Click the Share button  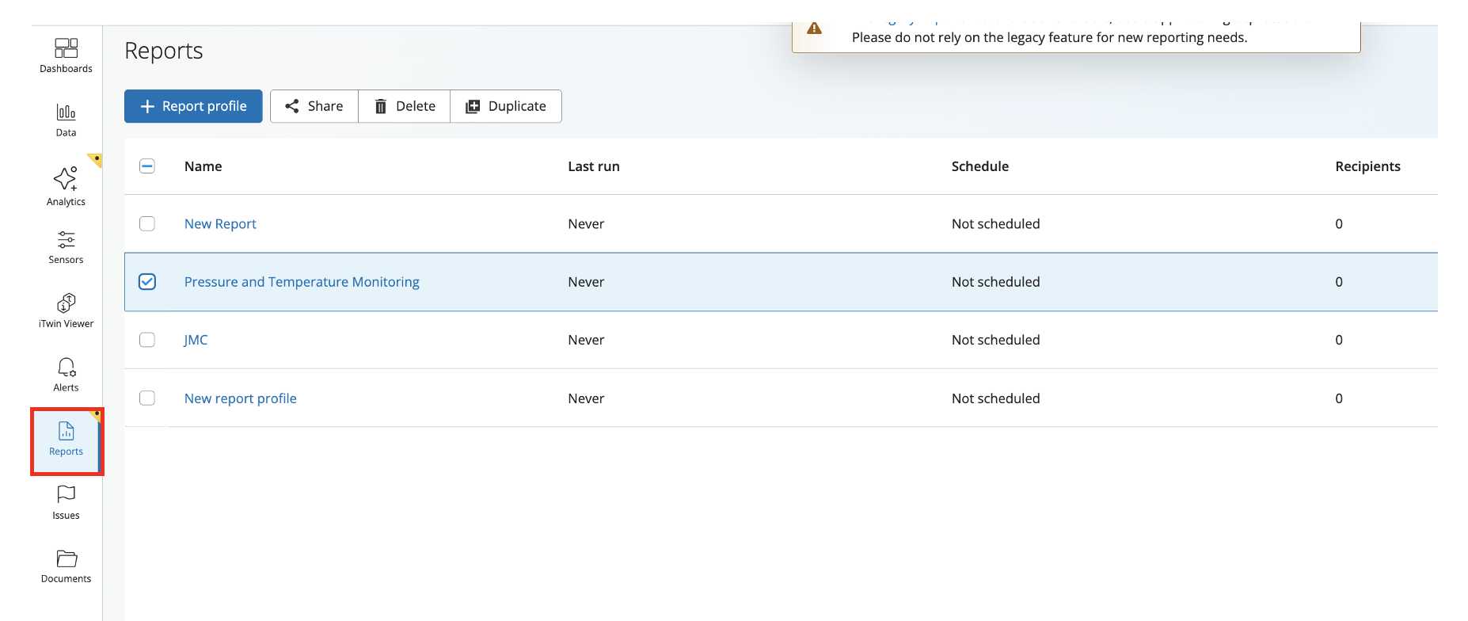click(x=314, y=106)
